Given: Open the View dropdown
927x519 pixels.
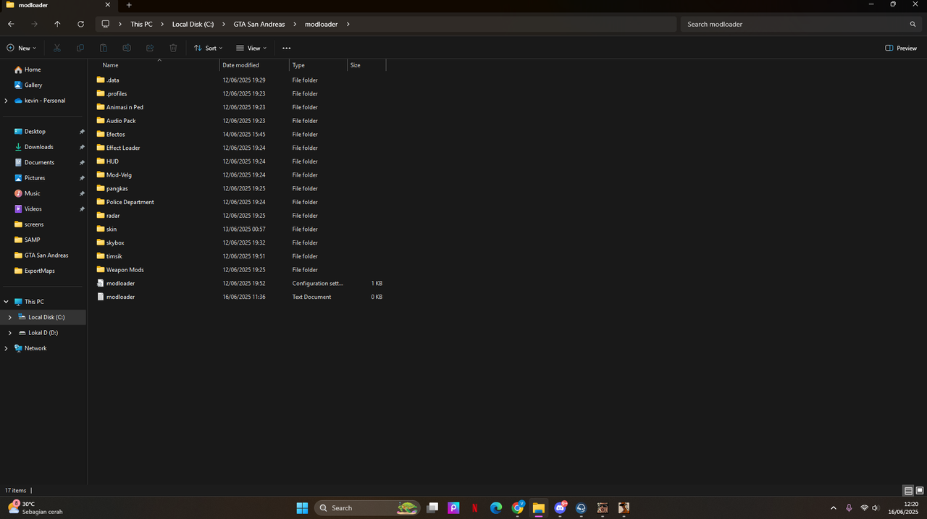Looking at the screenshot, I should point(251,48).
